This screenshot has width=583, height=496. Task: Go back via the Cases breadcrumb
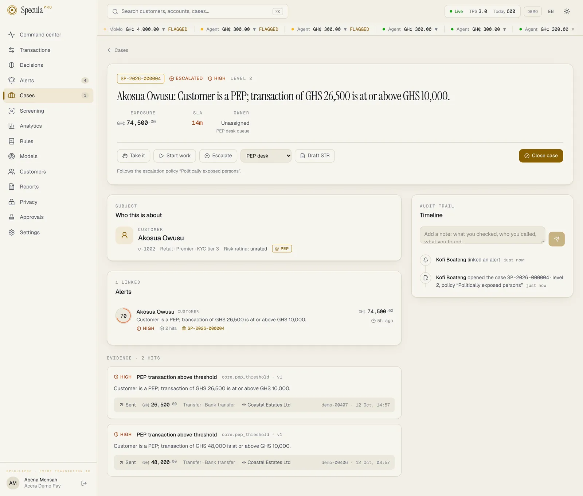click(118, 50)
